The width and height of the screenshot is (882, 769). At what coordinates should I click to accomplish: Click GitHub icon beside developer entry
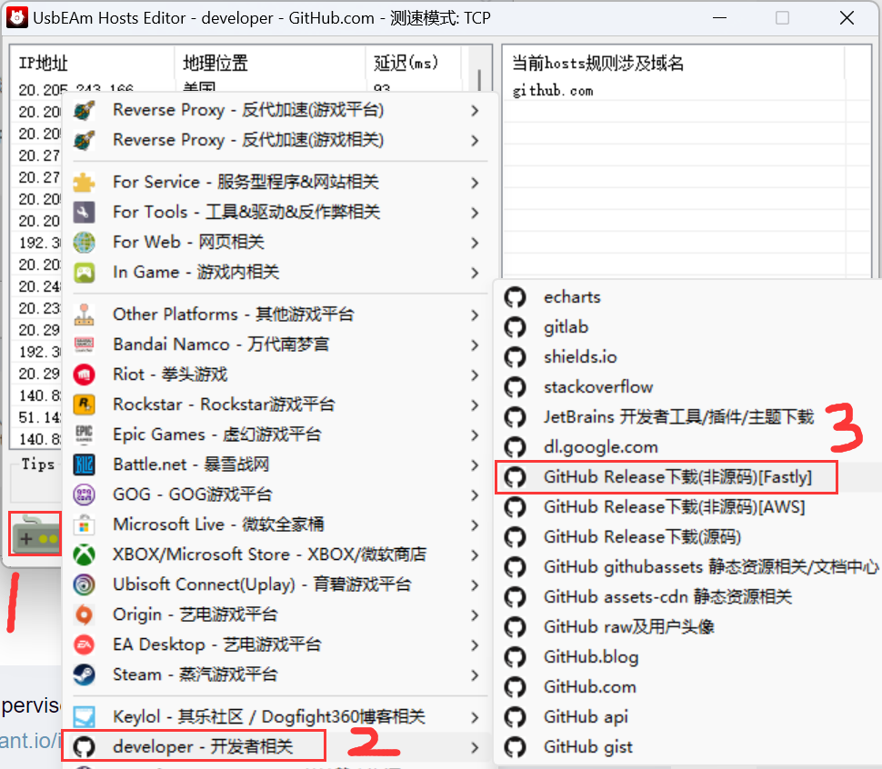pyautogui.click(x=85, y=747)
